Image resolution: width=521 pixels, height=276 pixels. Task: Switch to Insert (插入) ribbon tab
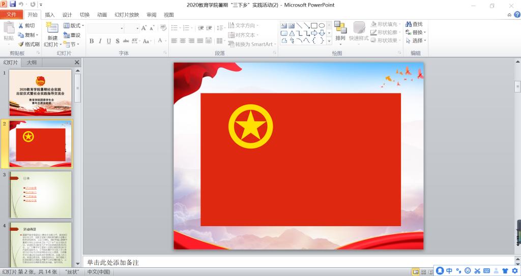tap(49, 15)
